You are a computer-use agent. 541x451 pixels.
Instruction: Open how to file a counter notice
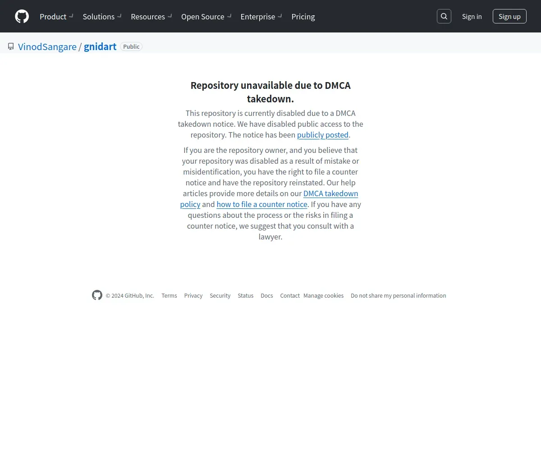(262, 204)
